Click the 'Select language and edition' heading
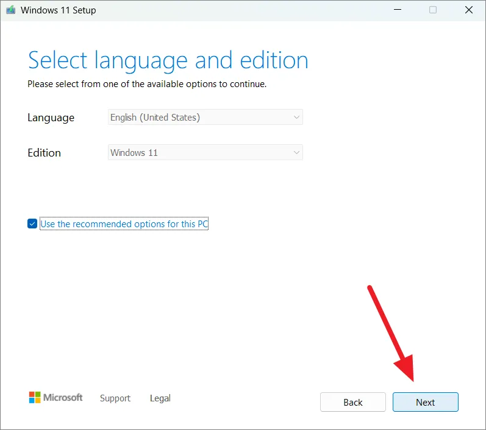 pos(168,61)
